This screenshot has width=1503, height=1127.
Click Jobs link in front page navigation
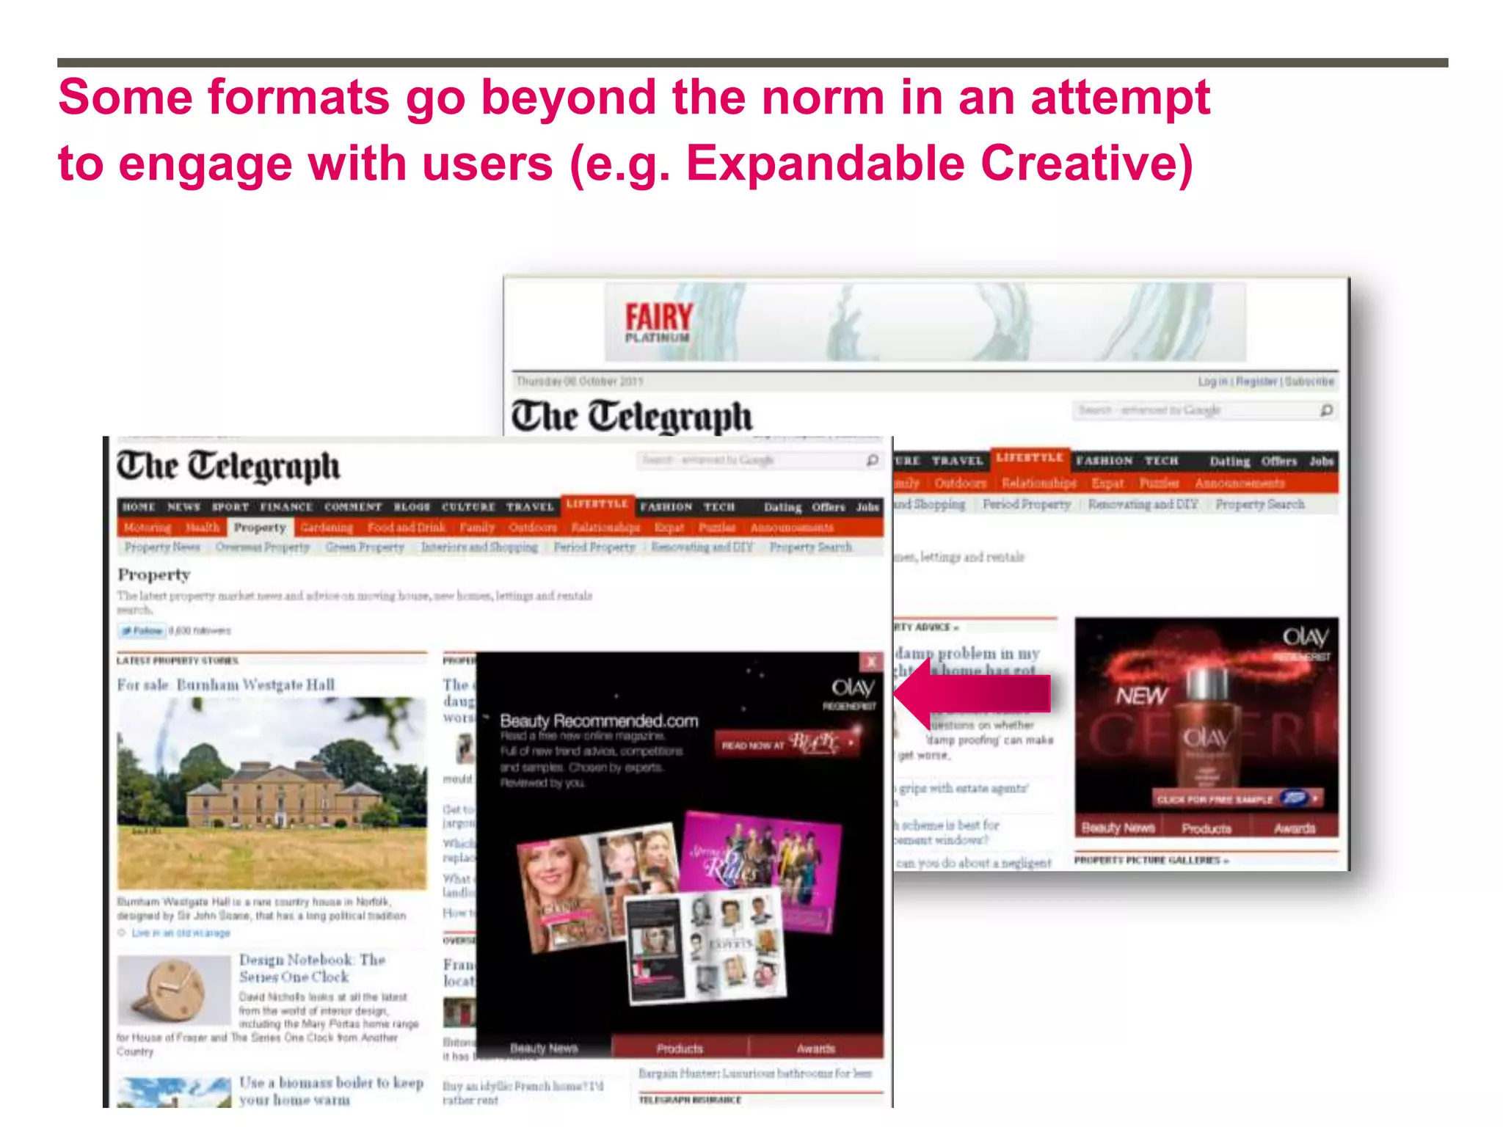click(x=867, y=507)
